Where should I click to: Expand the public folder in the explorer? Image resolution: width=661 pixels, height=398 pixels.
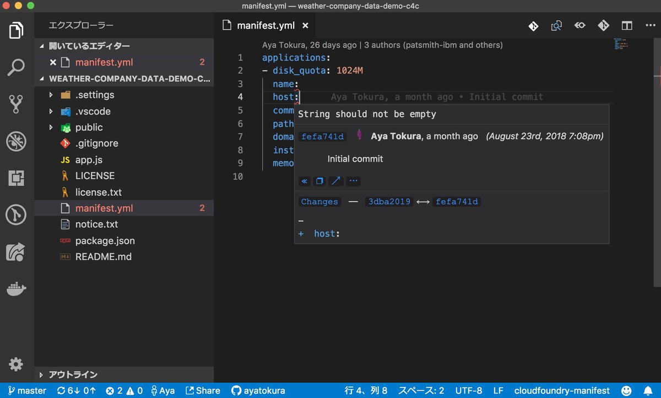pos(88,127)
